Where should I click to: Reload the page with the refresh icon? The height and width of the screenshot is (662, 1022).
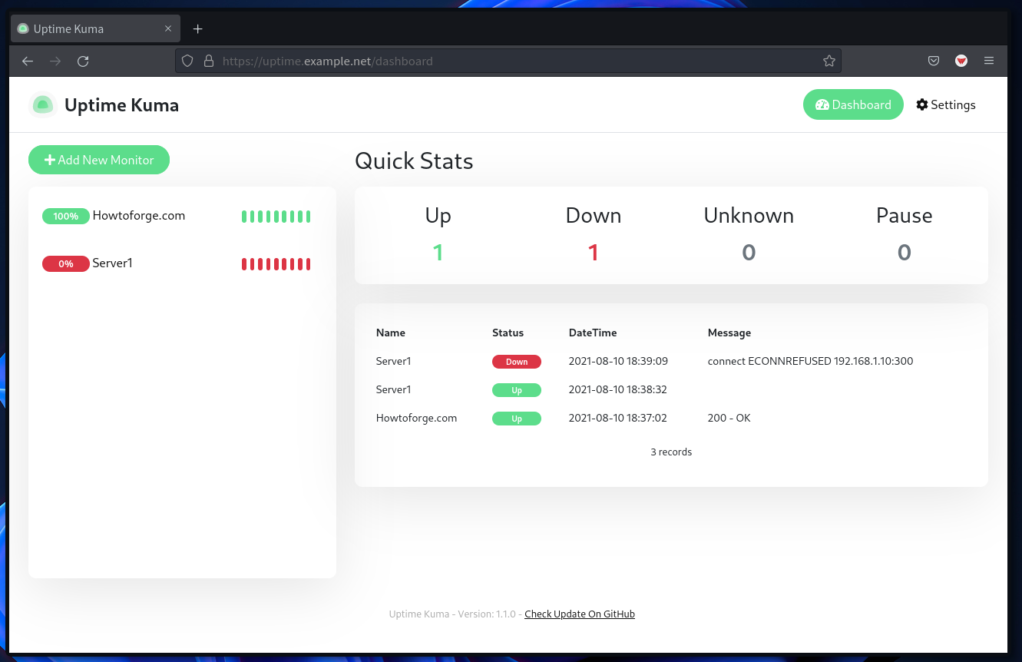[83, 61]
